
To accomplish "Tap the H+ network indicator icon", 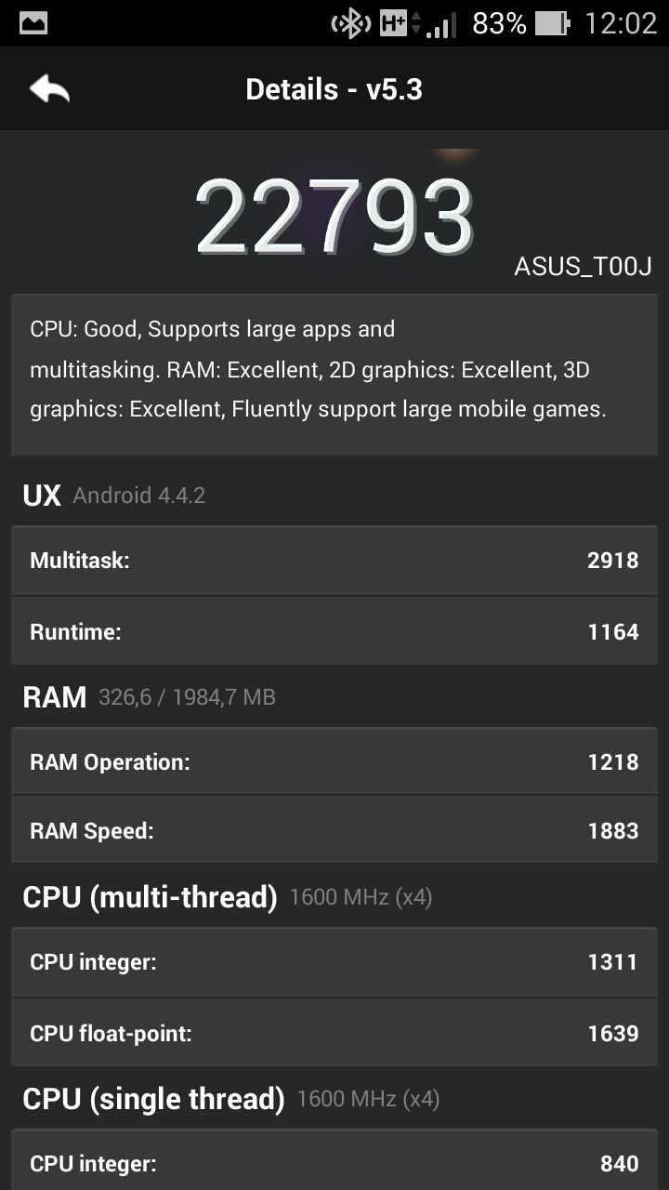I will 392,22.
